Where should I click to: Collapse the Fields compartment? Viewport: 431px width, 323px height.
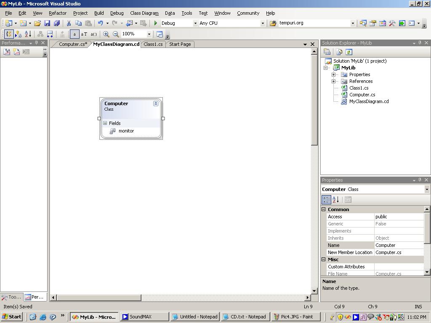pos(105,123)
